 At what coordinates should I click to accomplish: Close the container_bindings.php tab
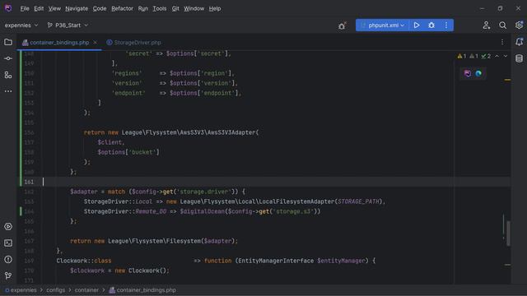coord(96,43)
